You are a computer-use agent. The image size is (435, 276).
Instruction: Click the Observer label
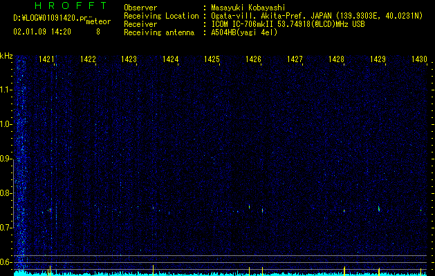click(140, 8)
